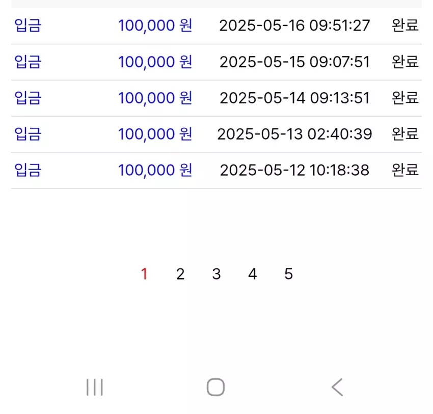
Task: Click 완료 status on the 05-16 row
Action: [x=405, y=25]
